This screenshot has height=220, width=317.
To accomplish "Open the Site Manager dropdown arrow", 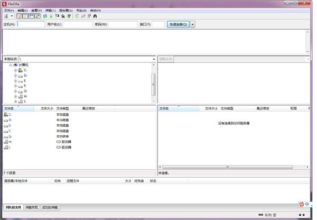I will [x=11, y=16].
